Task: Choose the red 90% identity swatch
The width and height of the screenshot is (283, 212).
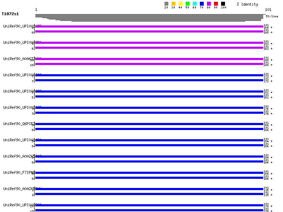Action: (216, 4)
